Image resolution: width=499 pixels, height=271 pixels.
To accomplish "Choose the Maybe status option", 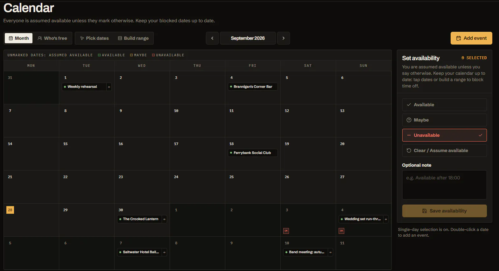I will (445, 120).
